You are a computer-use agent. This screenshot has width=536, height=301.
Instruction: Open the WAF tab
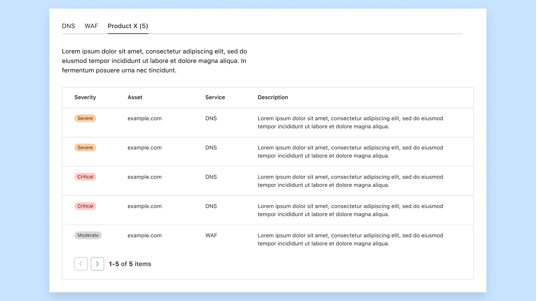[x=91, y=26]
